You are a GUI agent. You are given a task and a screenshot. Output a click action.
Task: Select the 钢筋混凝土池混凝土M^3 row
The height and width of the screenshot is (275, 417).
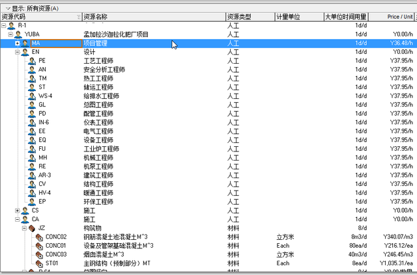point(115,237)
